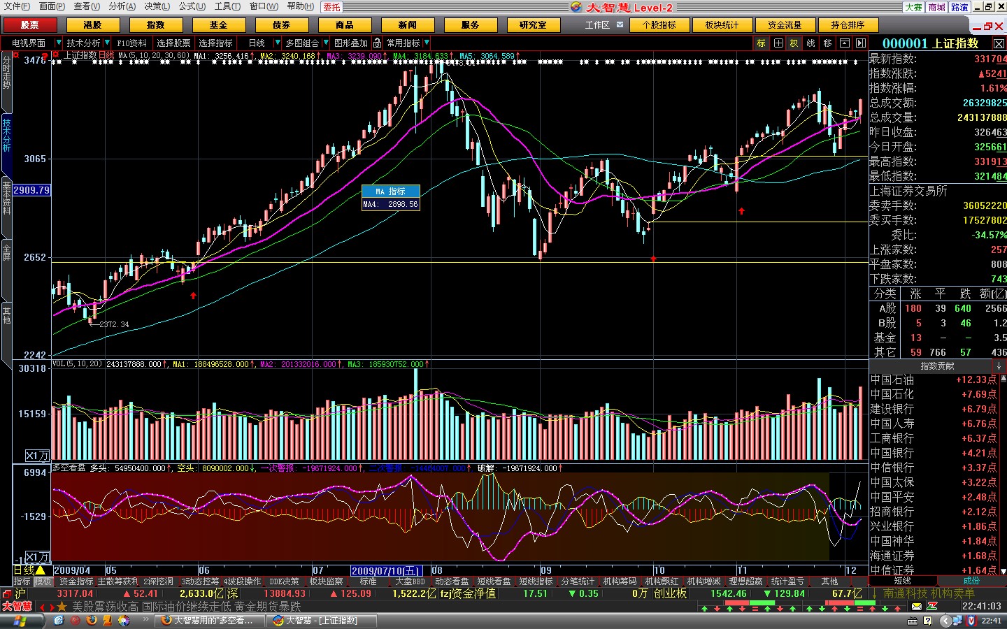Open the 研究室 section button
1007x629 pixels.
(x=533, y=25)
